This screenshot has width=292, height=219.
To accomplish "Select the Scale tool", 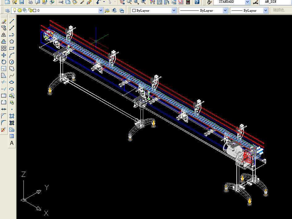I will coord(4,69).
